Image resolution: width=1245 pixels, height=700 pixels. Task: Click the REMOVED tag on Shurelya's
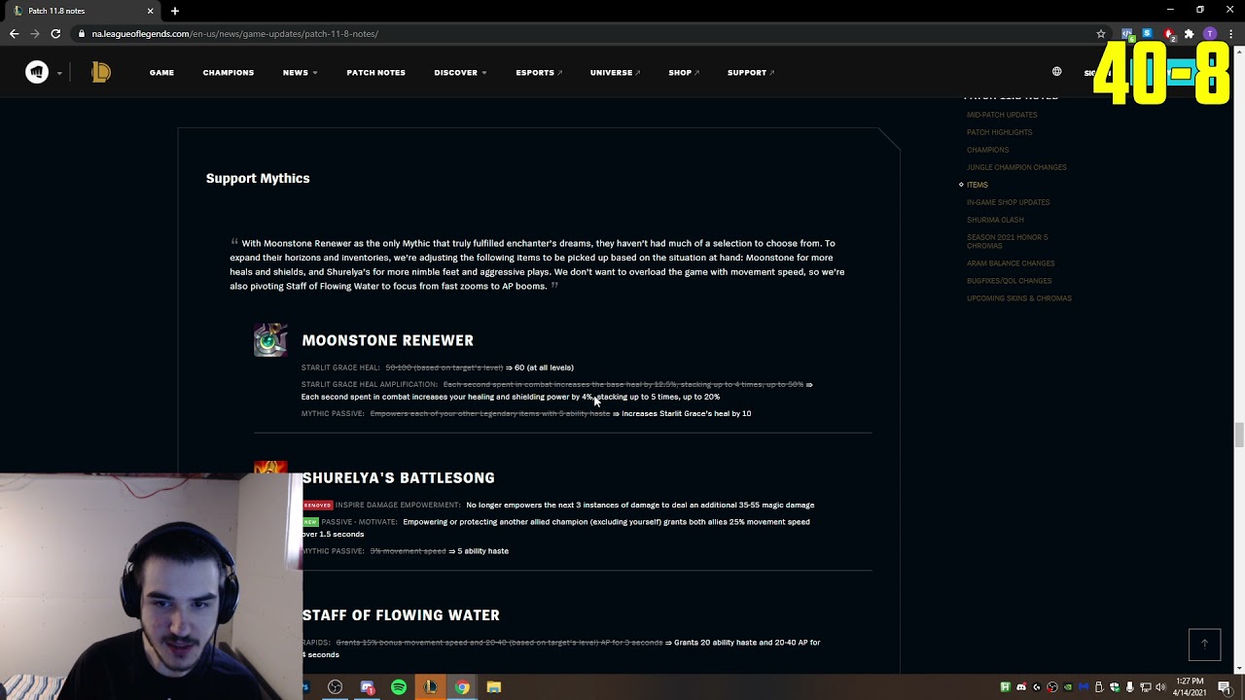click(317, 505)
